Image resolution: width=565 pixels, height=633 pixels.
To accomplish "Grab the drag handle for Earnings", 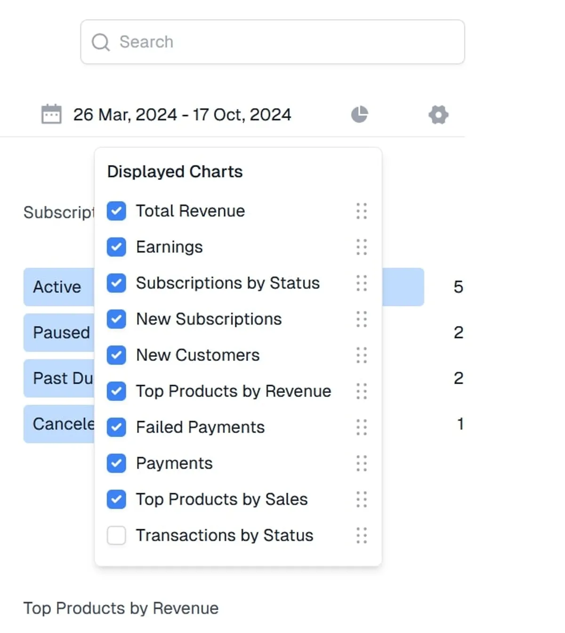I will [362, 247].
